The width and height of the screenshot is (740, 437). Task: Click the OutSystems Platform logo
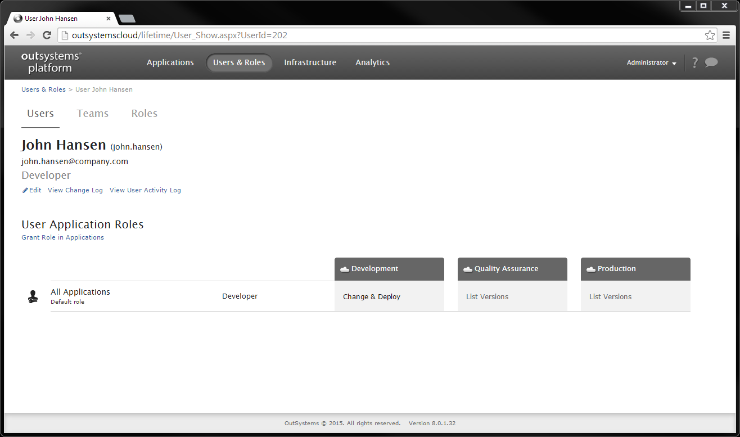tap(51, 62)
